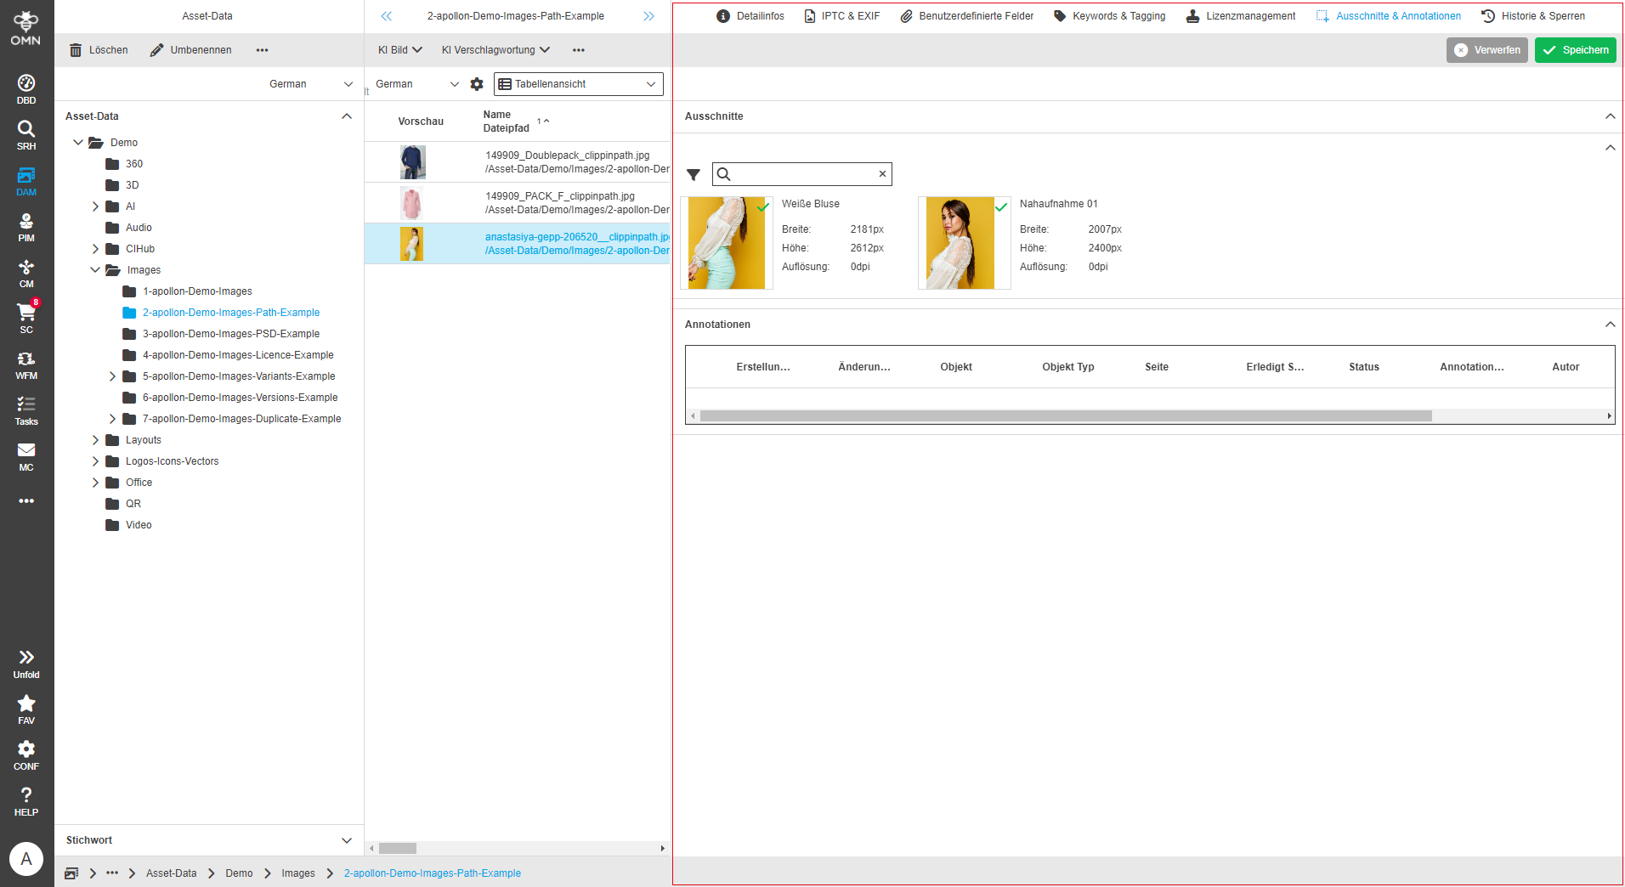This screenshot has height=887, width=1625.
Task: Expand the 5-apollon-Demo-Images-Variants-Example folder
Action: (112, 376)
